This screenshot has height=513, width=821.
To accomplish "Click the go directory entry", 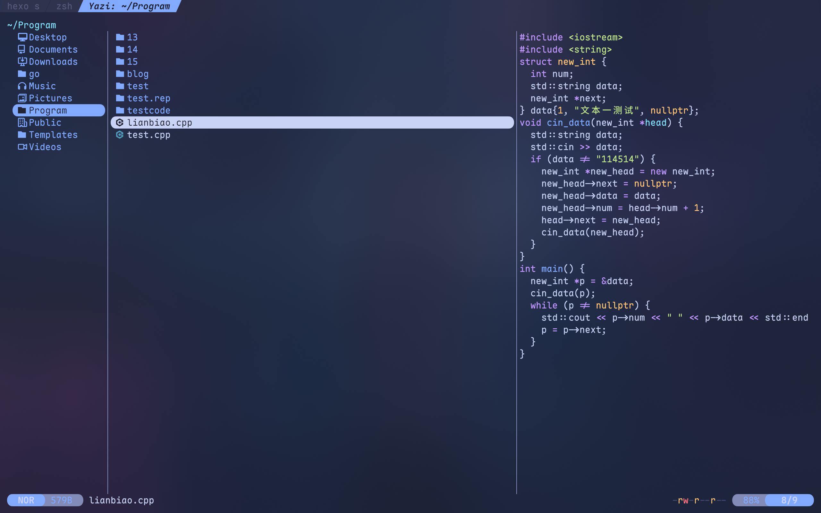I will 34,74.
